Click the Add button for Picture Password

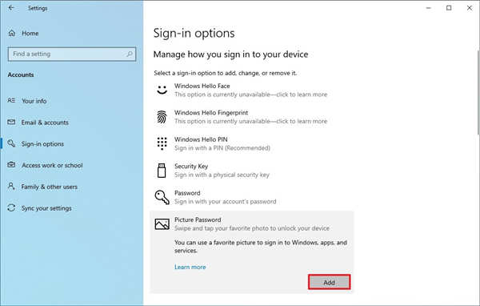(329, 282)
